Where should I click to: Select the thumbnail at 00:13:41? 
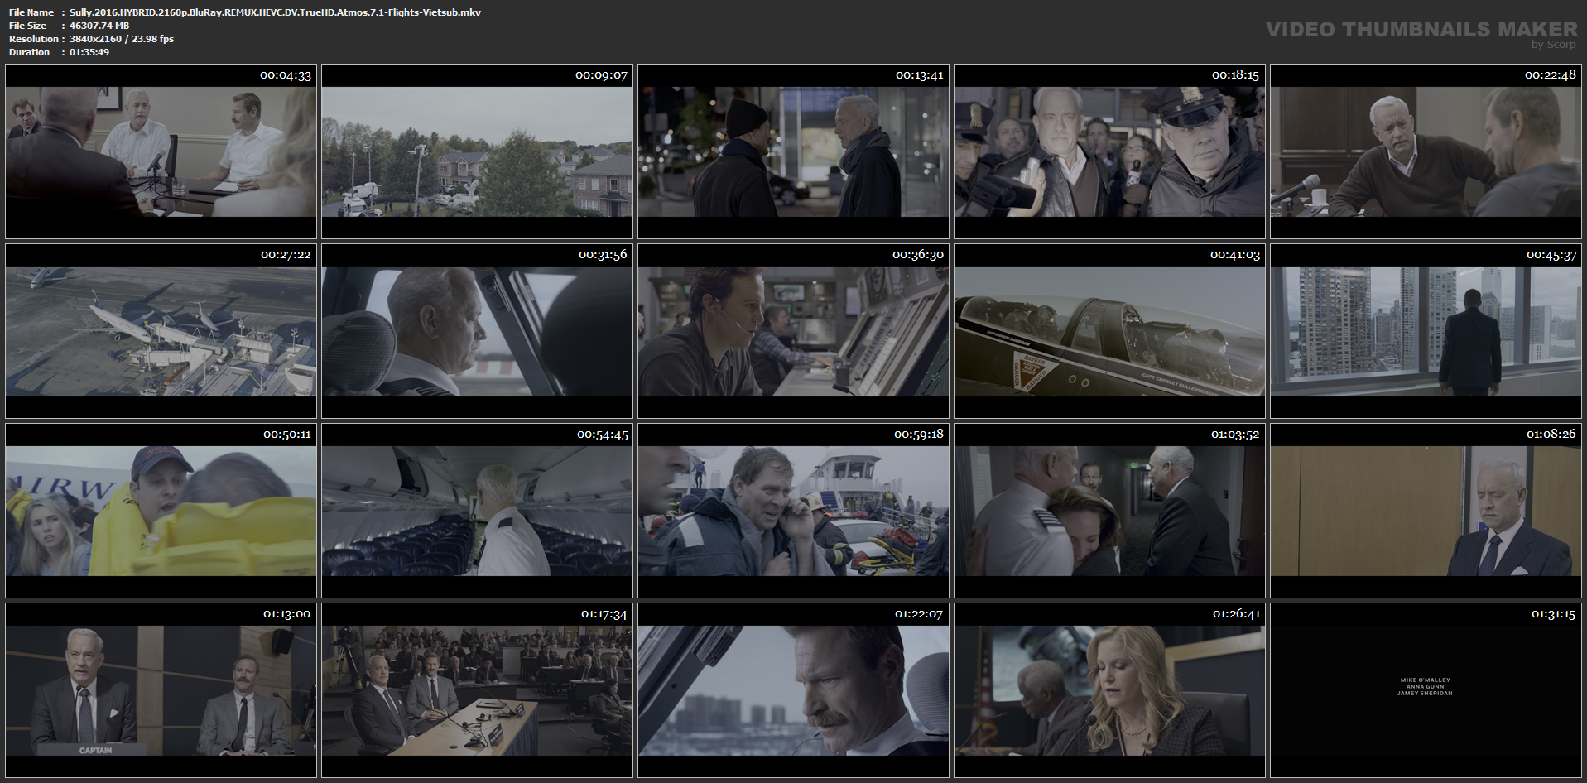(793, 151)
